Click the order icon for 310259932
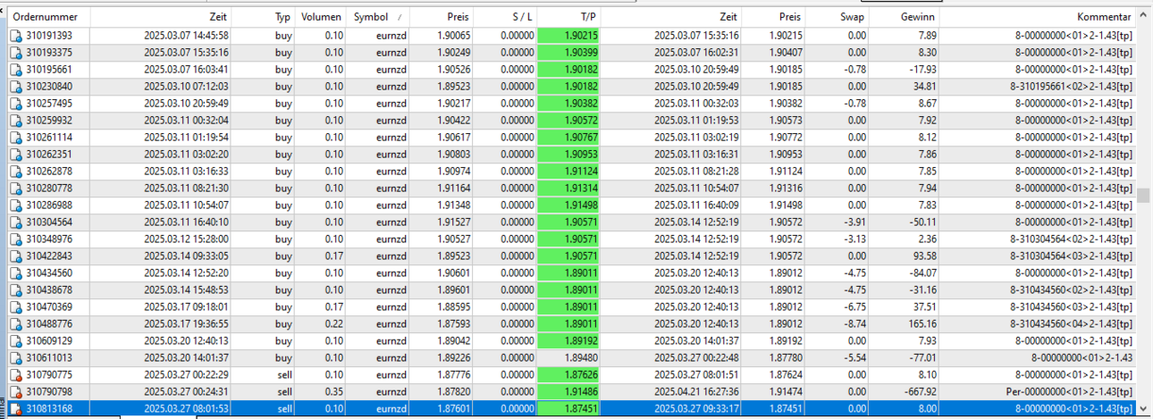Image resolution: width=1153 pixels, height=419 pixels. coord(15,121)
